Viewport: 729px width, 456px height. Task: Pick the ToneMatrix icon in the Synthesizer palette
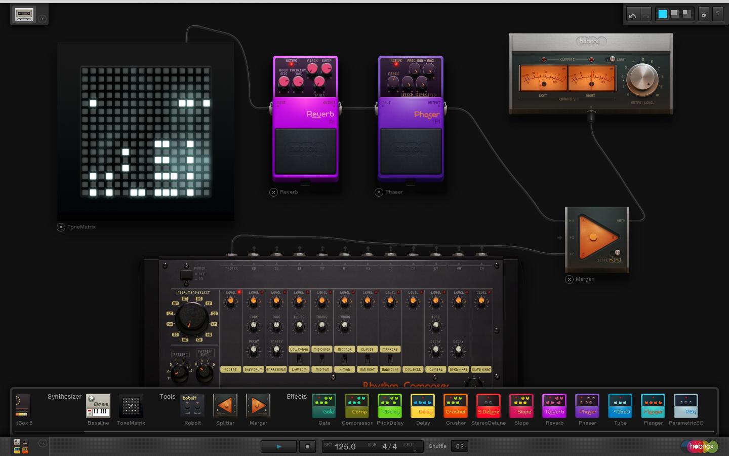[x=131, y=406]
